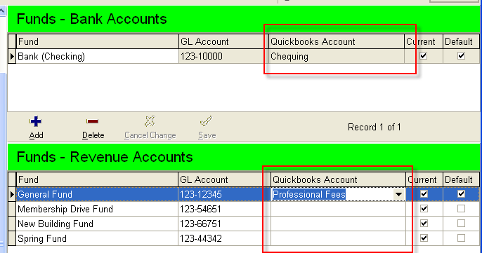The height and width of the screenshot is (253, 482).
Task: Click Save label
Action: 207,135
